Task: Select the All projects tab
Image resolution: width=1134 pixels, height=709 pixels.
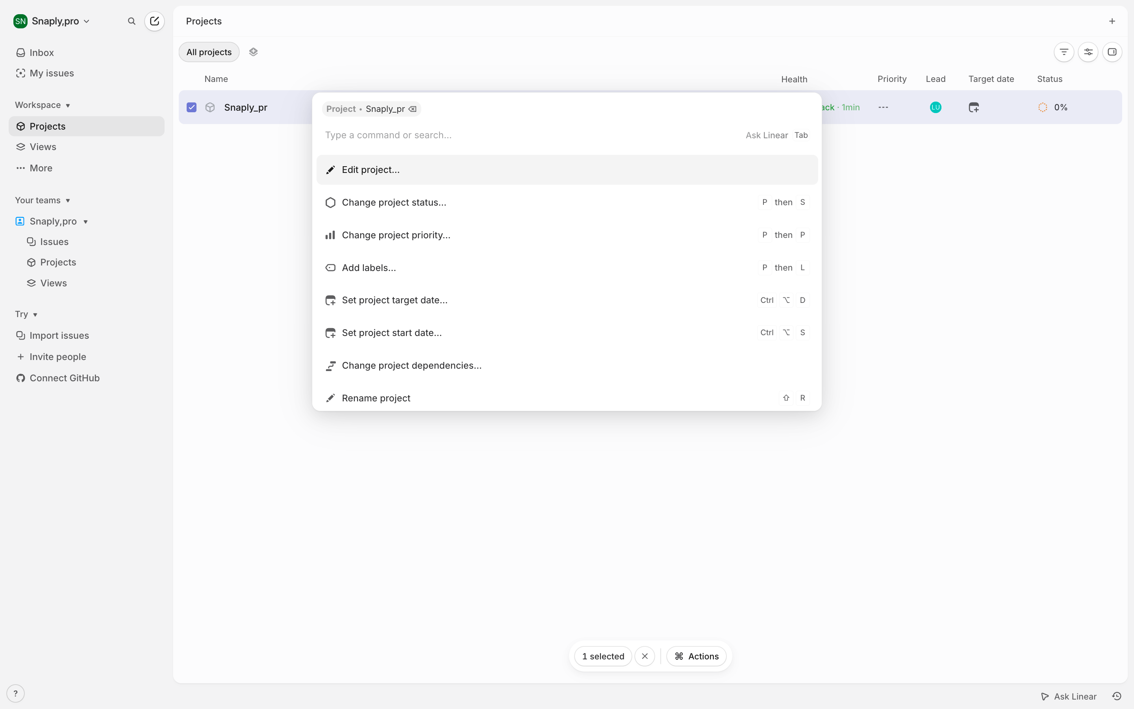Action: click(209, 52)
